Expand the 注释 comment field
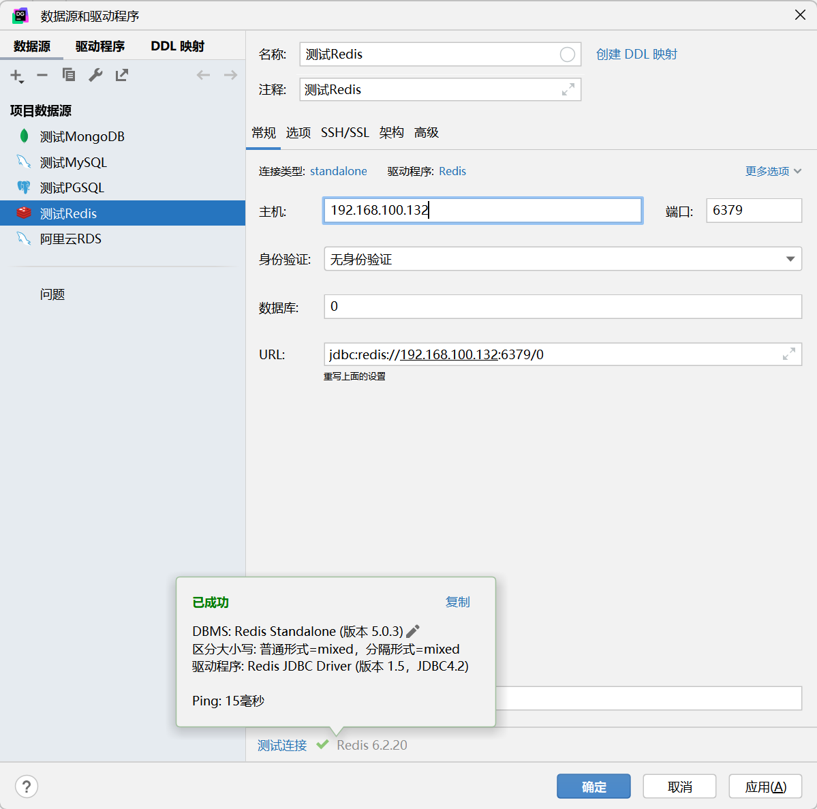Screen dimensions: 817x809 (x=568, y=90)
